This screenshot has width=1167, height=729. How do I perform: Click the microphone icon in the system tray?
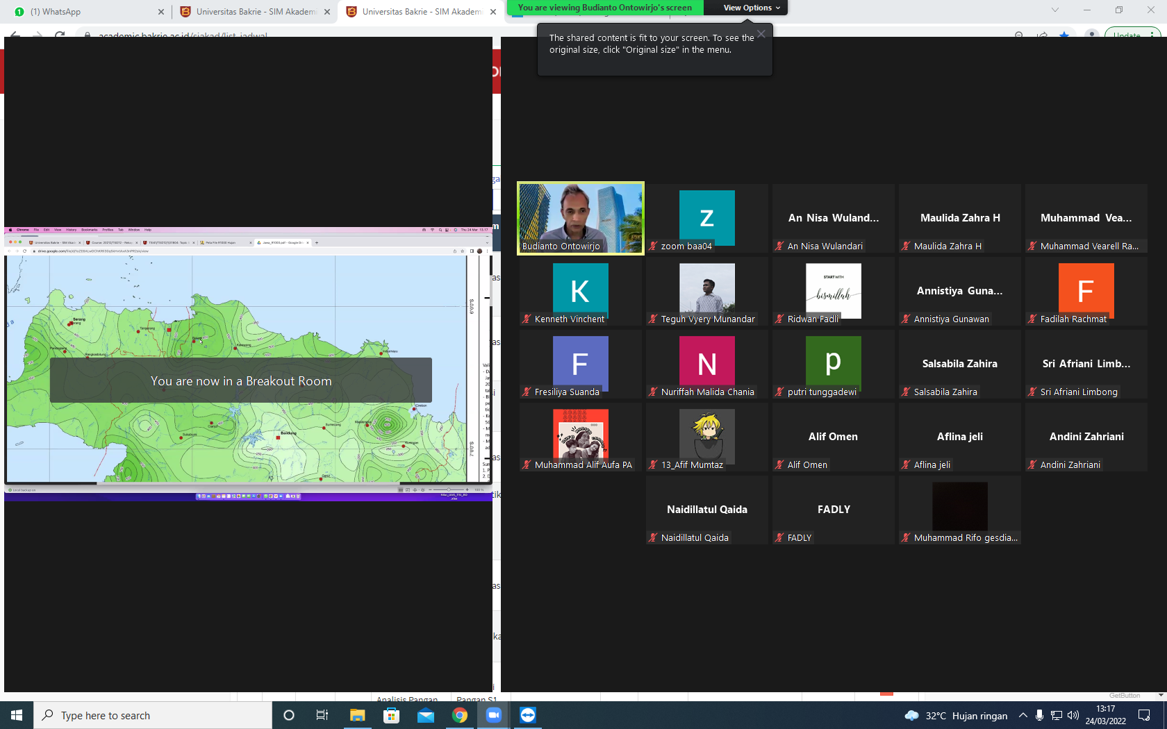click(x=1039, y=715)
